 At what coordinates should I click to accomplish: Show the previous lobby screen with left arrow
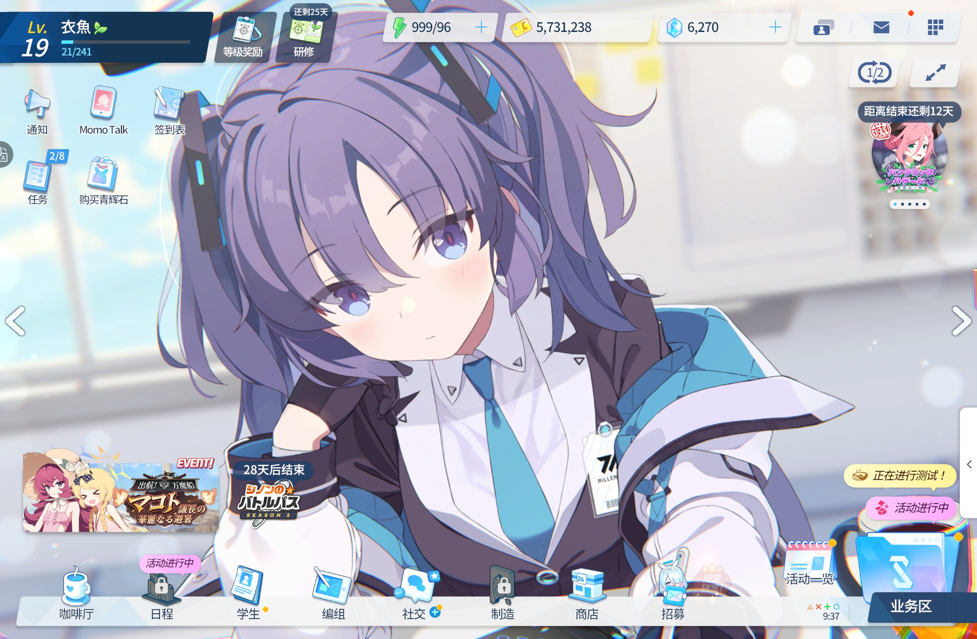(x=16, y=320)
